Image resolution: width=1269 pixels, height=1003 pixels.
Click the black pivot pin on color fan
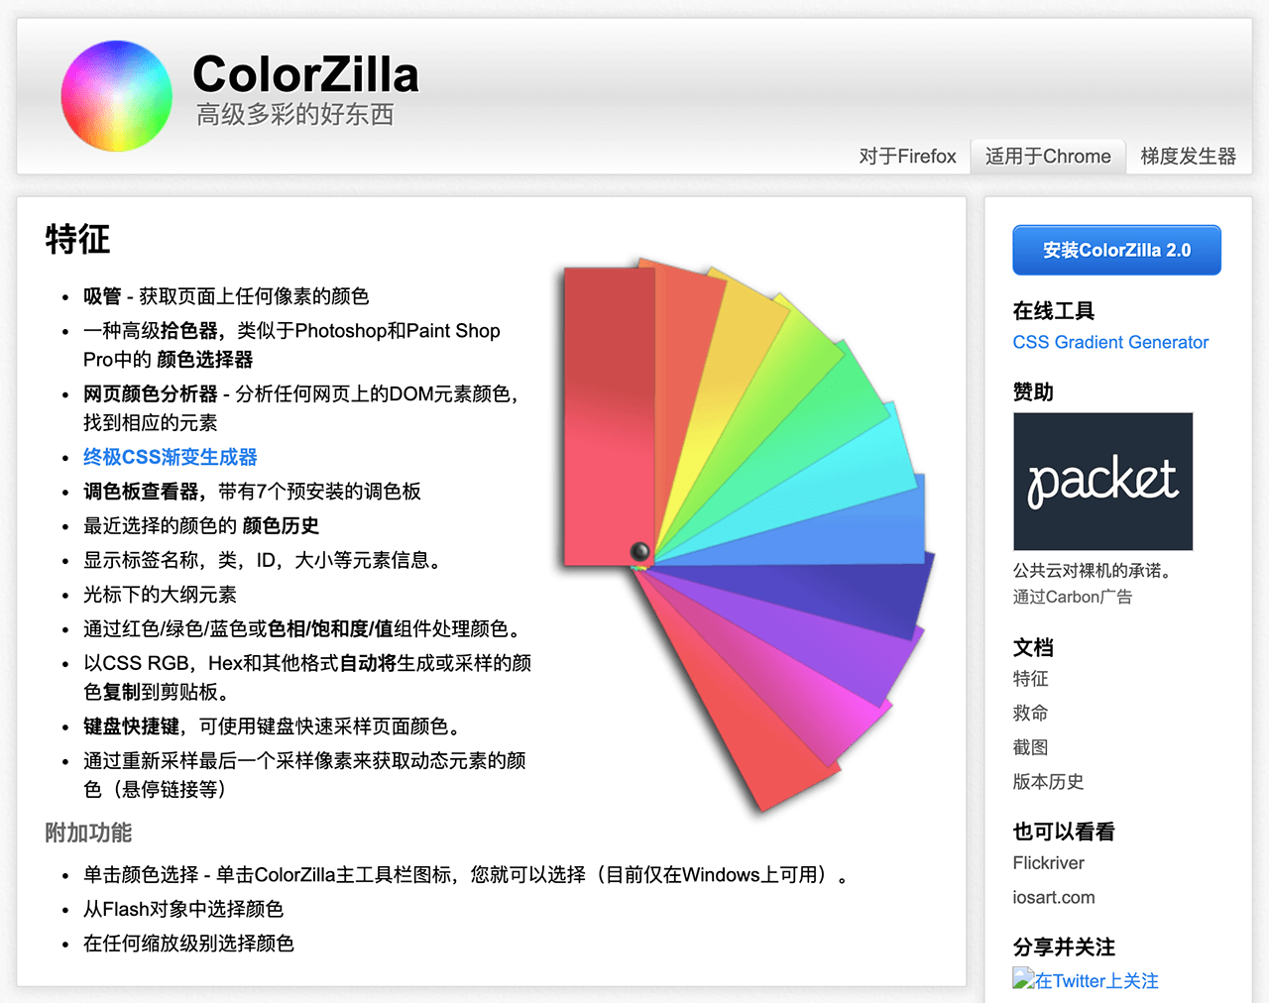639,551
